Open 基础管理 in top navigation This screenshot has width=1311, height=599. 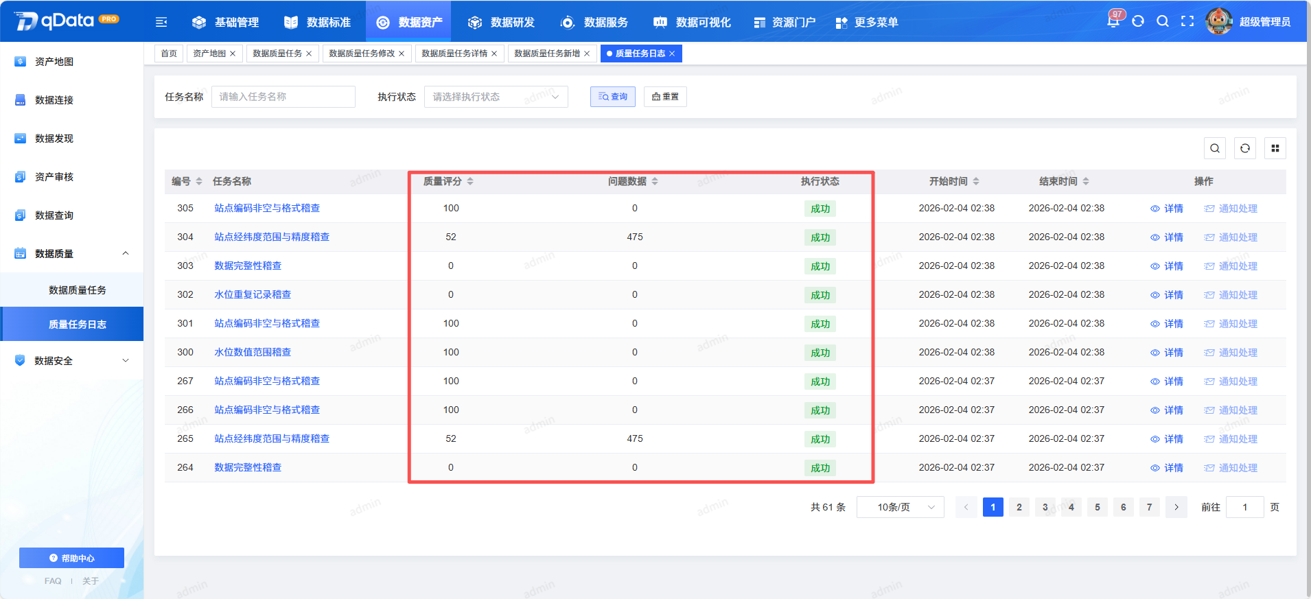pyautogui.click(x=226, y=23)
